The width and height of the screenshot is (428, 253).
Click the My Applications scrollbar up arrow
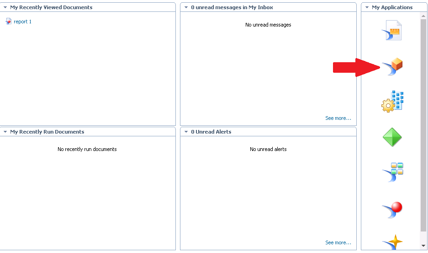[x=424, y=16]
